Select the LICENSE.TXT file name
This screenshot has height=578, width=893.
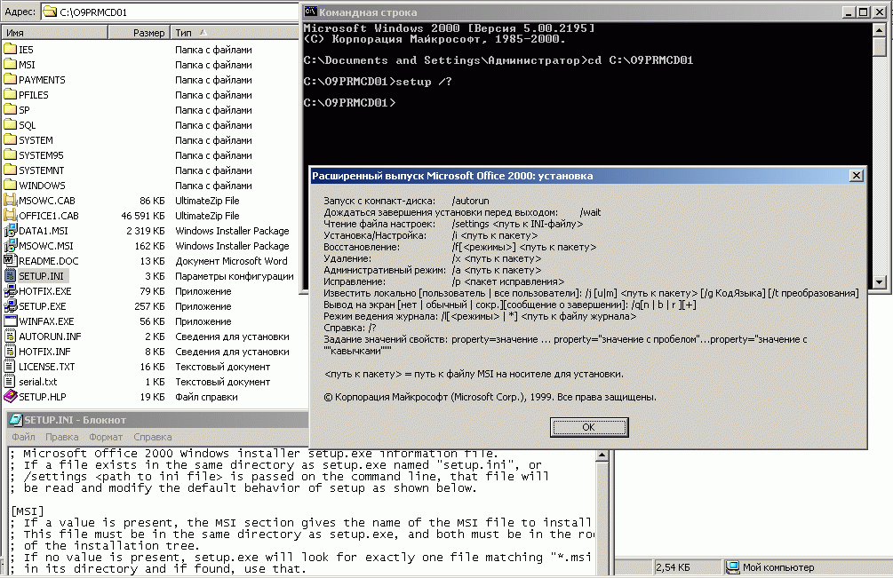[x=47, y=367]
